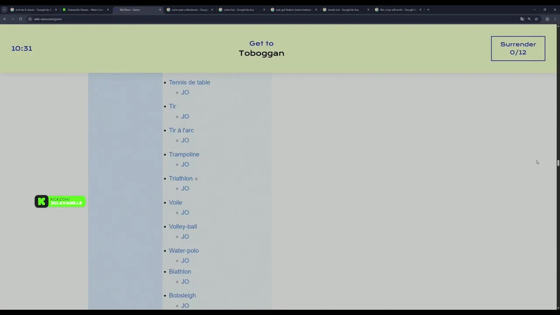This screenshot has width=560, height=315.
Task: Close the 'pub gel fixation beton' tab
Action: (x=316, y=10)
